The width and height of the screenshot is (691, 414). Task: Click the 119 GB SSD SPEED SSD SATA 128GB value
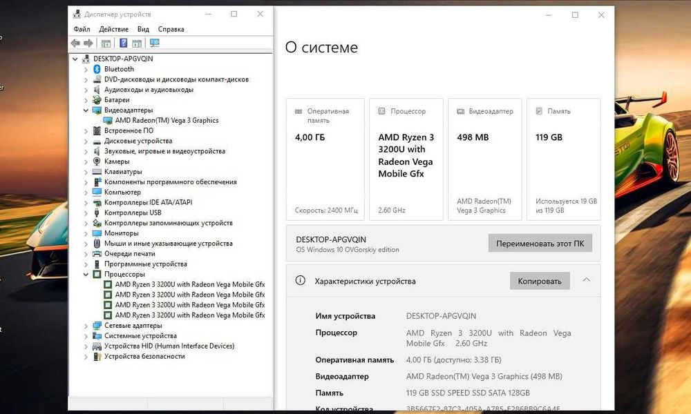click(x=468, y=393)
